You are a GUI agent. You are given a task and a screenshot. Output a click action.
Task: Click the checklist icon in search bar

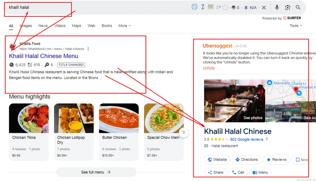(195, 7)
